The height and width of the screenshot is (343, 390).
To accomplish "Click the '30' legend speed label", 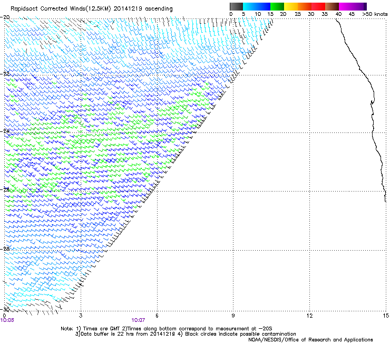I will point(311,14).
